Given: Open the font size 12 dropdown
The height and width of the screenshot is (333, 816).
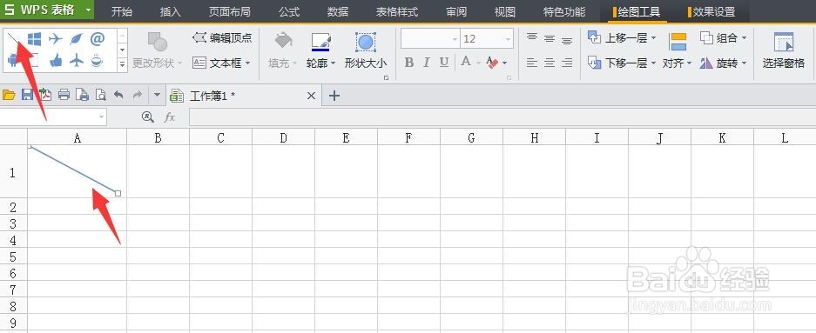Looking at the screenshot, I should point(508,39).
